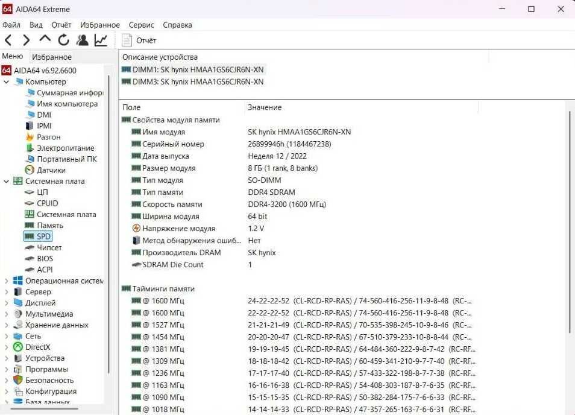Open the Файл menu
The height and width of the screenshot is (415, 575).
tap(11, 25)
